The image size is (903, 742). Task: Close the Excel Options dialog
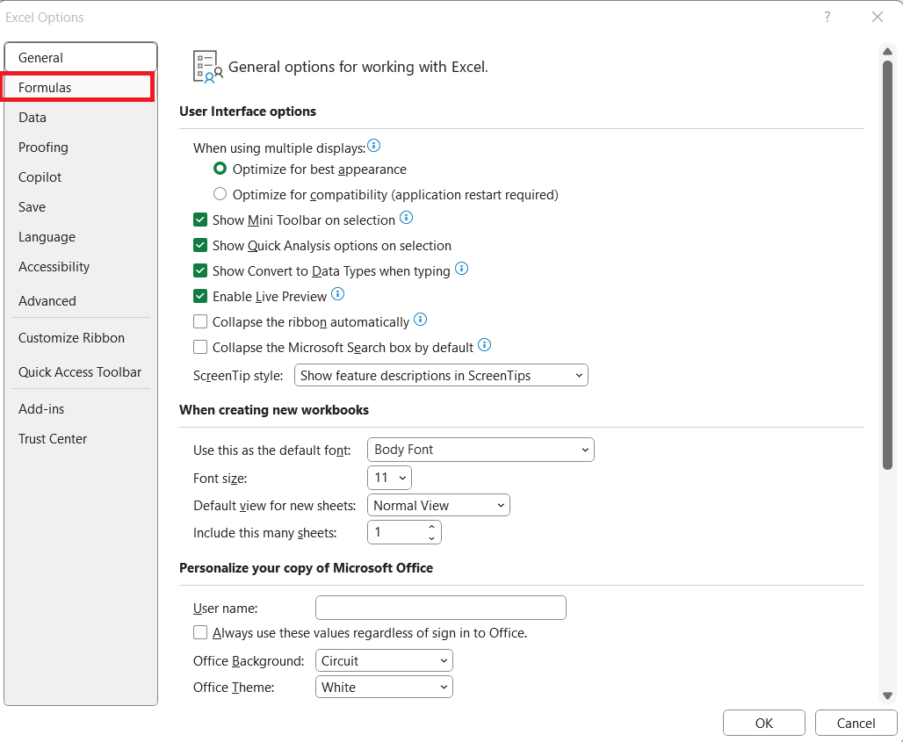pos(877,17)
